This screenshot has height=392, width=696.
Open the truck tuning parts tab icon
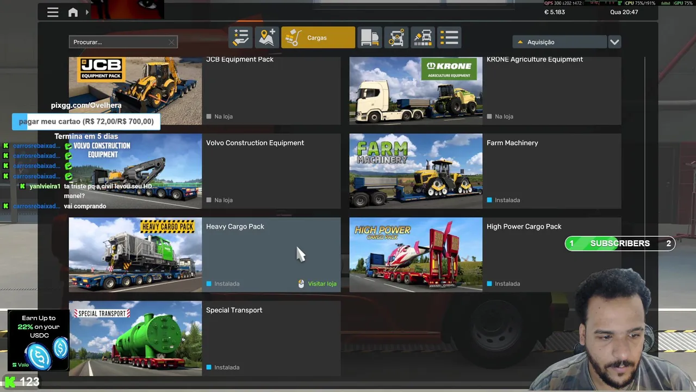[x=396, y=38]
